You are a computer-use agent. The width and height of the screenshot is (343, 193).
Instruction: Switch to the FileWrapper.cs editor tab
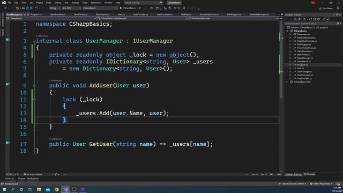[x=234, y=14]
